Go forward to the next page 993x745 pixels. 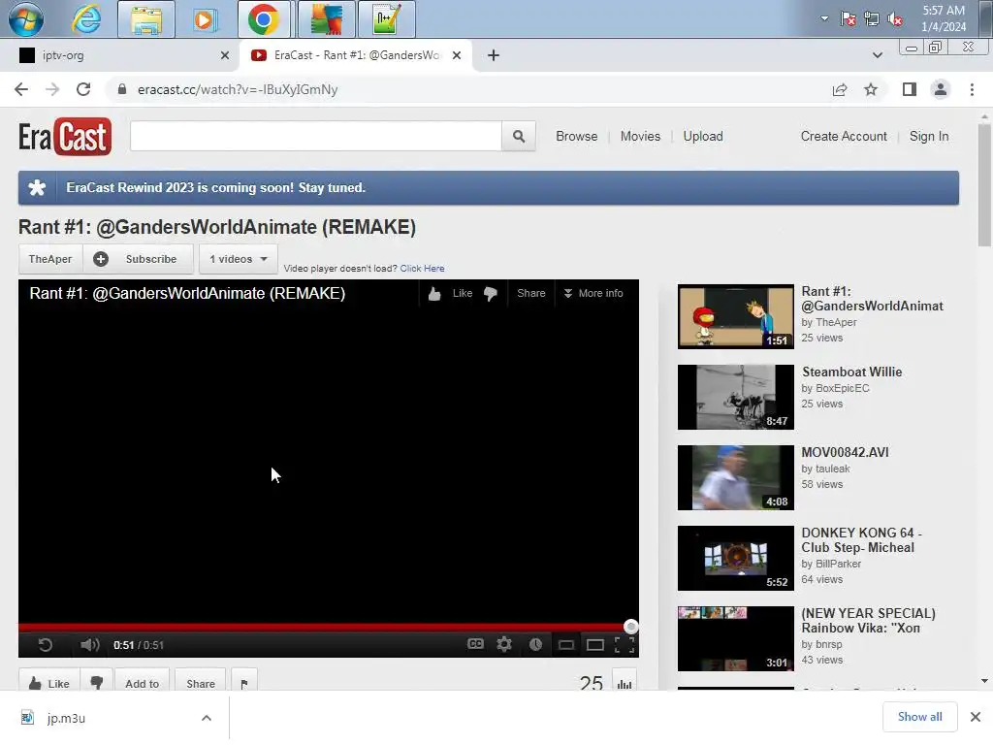[x=52, y=89]
